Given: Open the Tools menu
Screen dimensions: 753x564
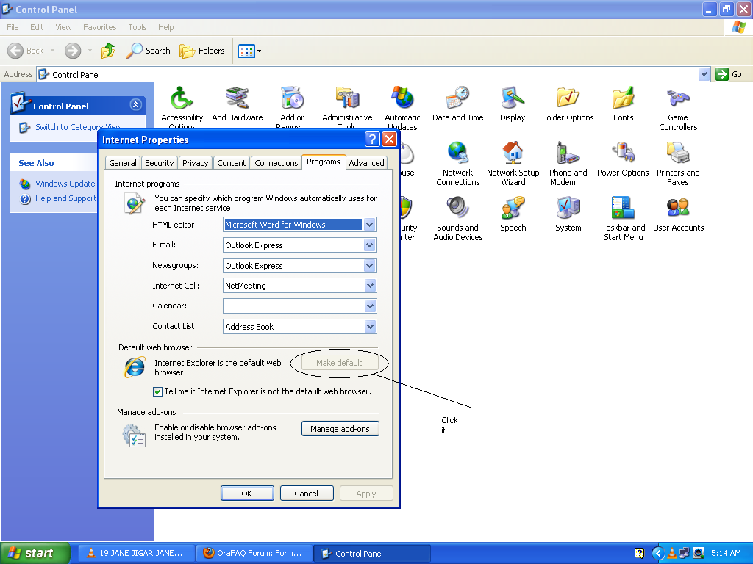Looking at the screenshot, I should pyautogui.click(x=138, y=27).
